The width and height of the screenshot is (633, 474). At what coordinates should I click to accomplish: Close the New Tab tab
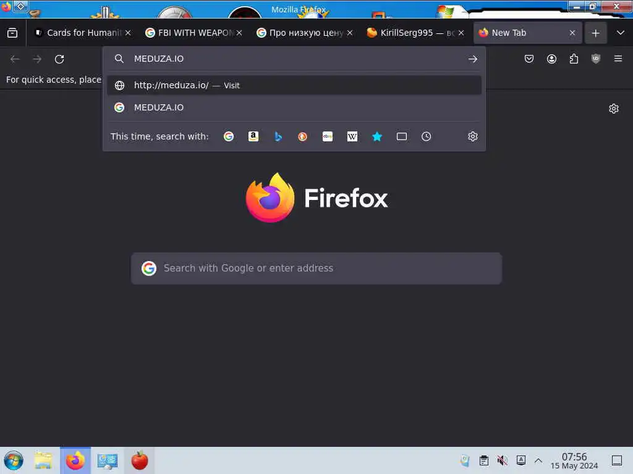coord(572,33)
